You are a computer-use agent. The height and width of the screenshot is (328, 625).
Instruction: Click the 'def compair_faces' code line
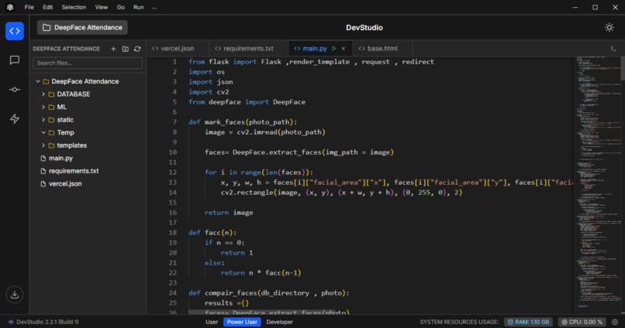[268, 293]
